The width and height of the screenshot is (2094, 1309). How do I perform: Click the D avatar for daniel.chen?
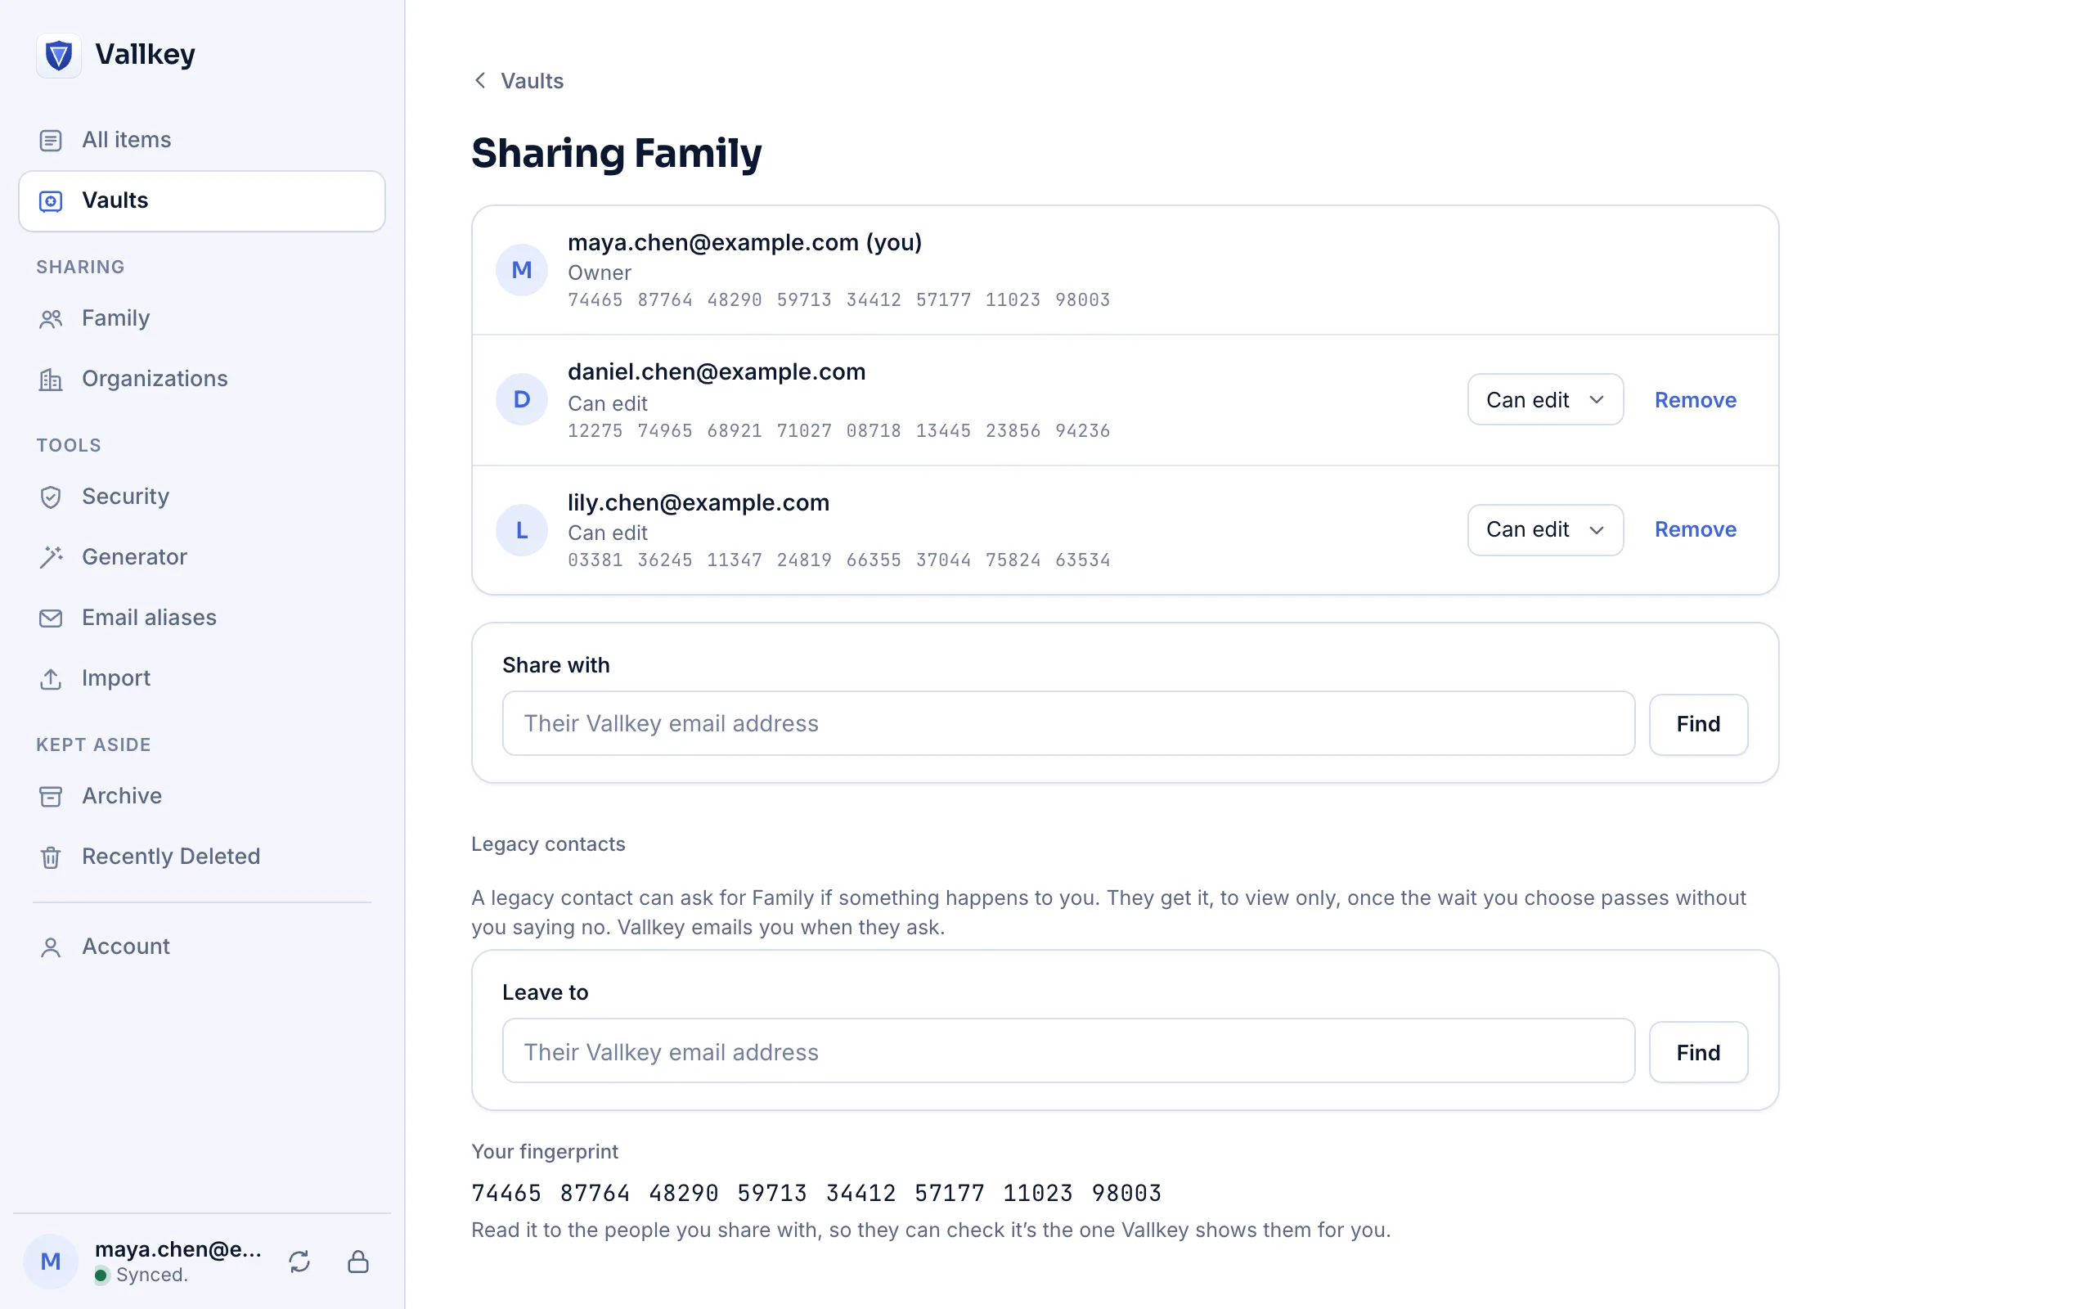pos(522,399)
